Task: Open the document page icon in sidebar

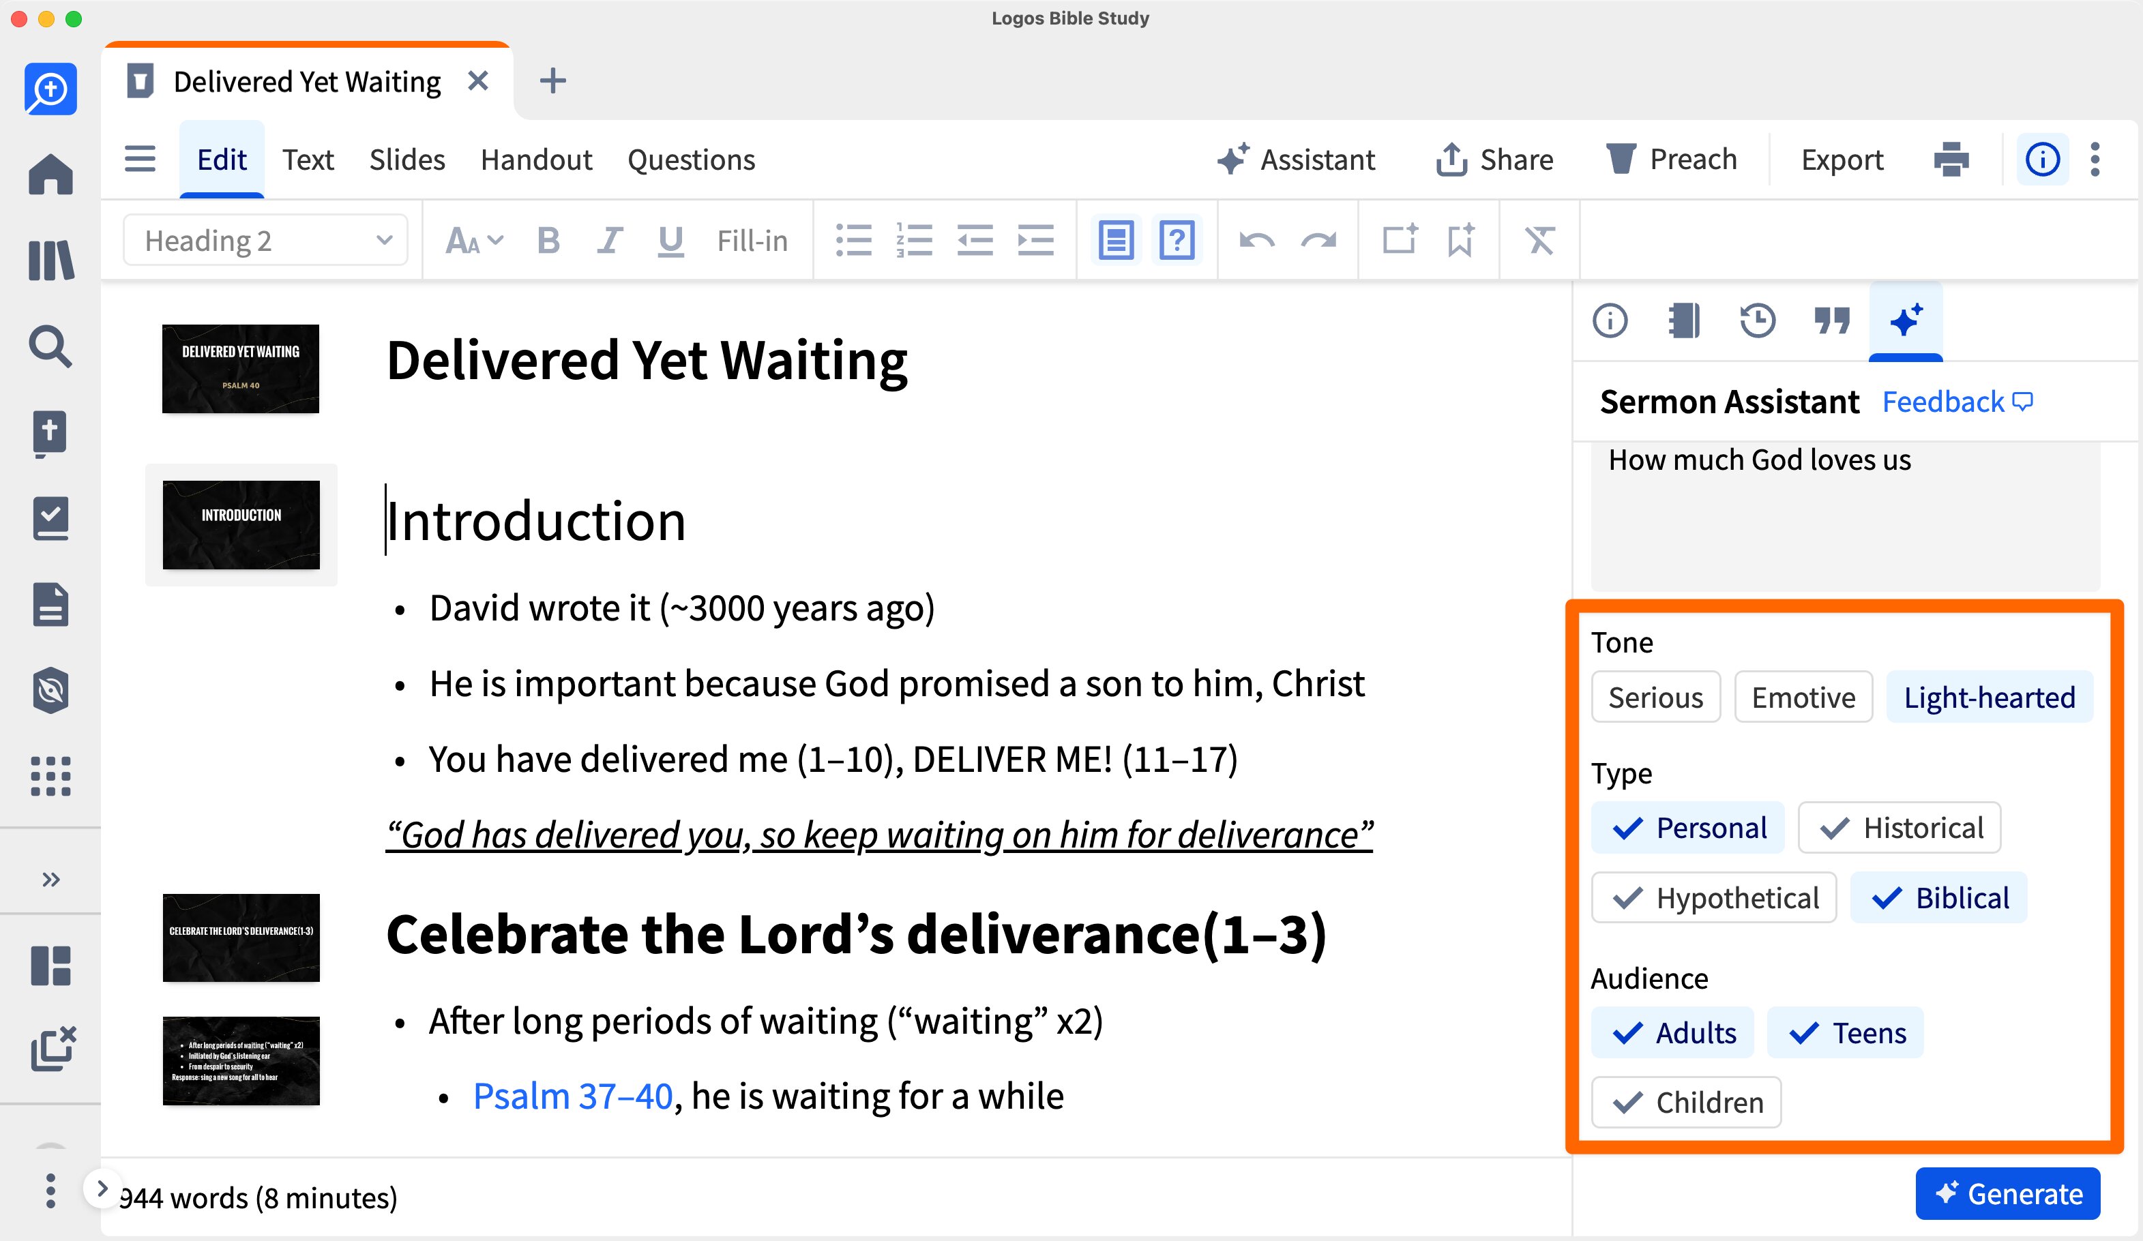Action: 50,604
